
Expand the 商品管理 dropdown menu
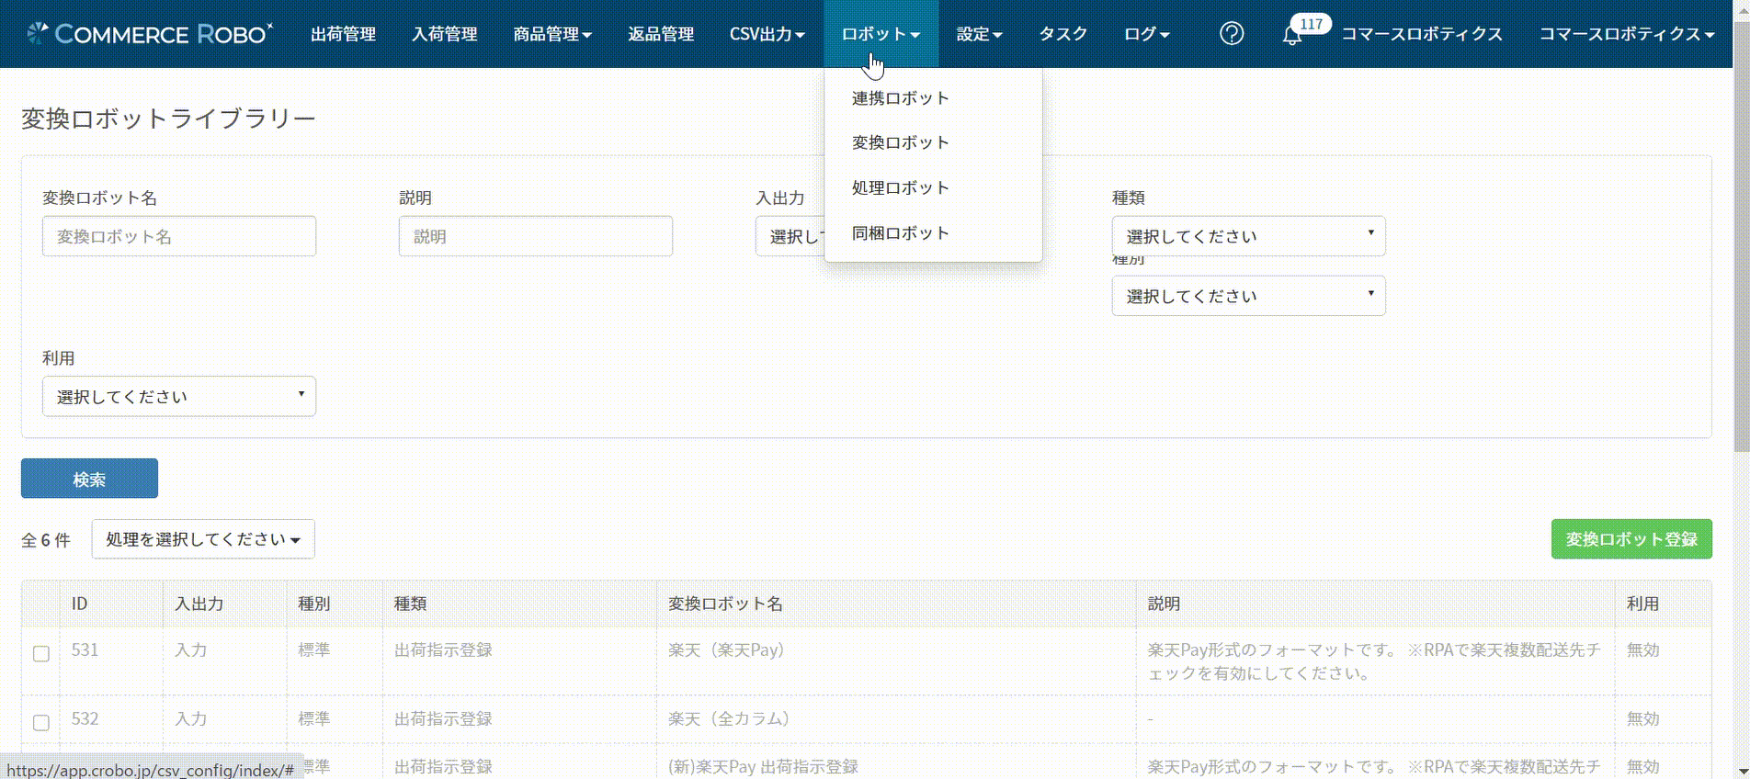tap(552, 34)
